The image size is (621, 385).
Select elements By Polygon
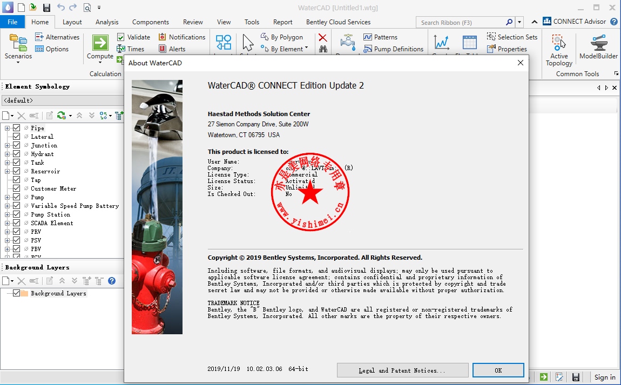click(x=281, y=37)
